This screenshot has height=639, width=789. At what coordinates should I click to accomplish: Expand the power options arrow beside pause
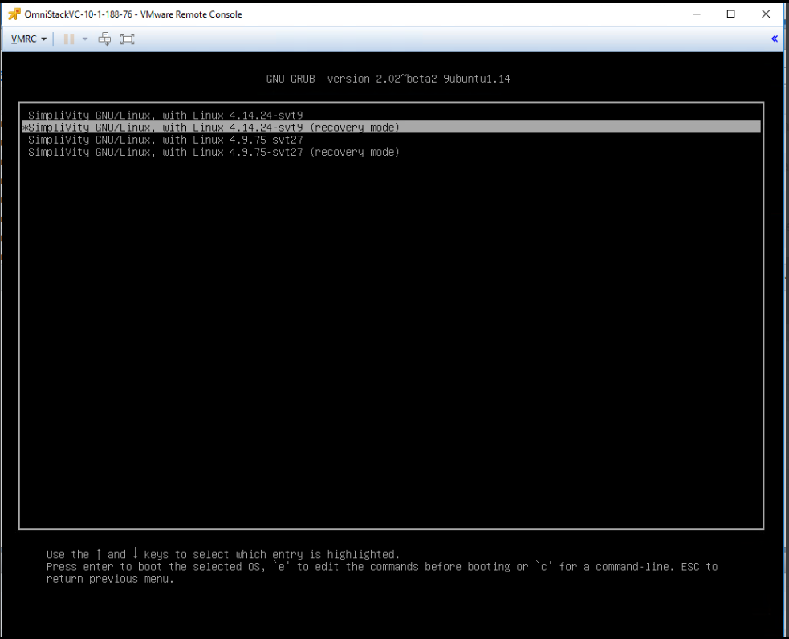click(x=85, y=39)
